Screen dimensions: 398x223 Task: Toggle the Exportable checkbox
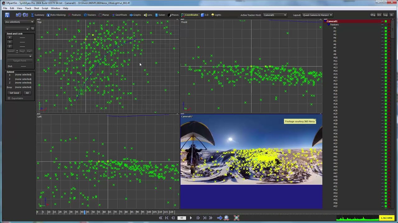coord(9,98)
